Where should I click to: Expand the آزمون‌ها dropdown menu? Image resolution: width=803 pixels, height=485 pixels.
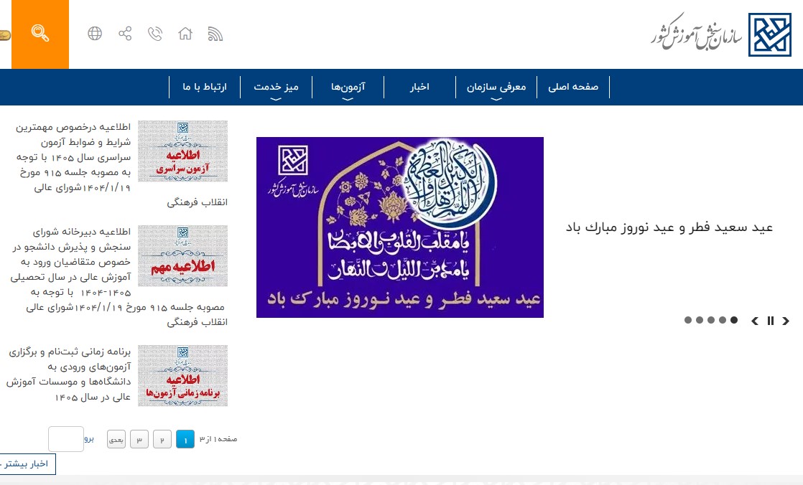[x=348, y=86]
